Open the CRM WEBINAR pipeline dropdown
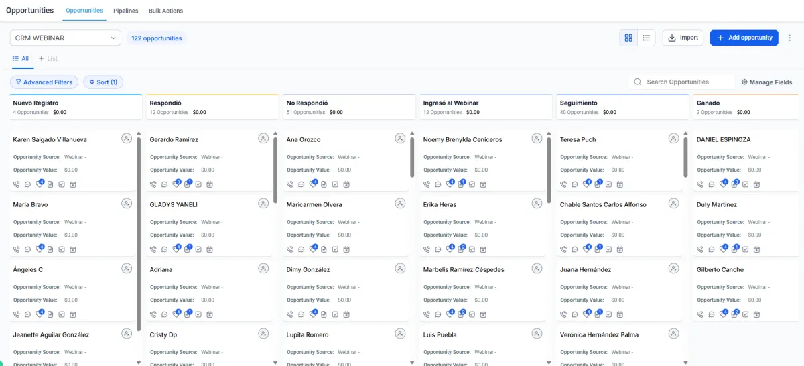Image resolution: width=804 pixels, height=366 pixels. [66, 38]
